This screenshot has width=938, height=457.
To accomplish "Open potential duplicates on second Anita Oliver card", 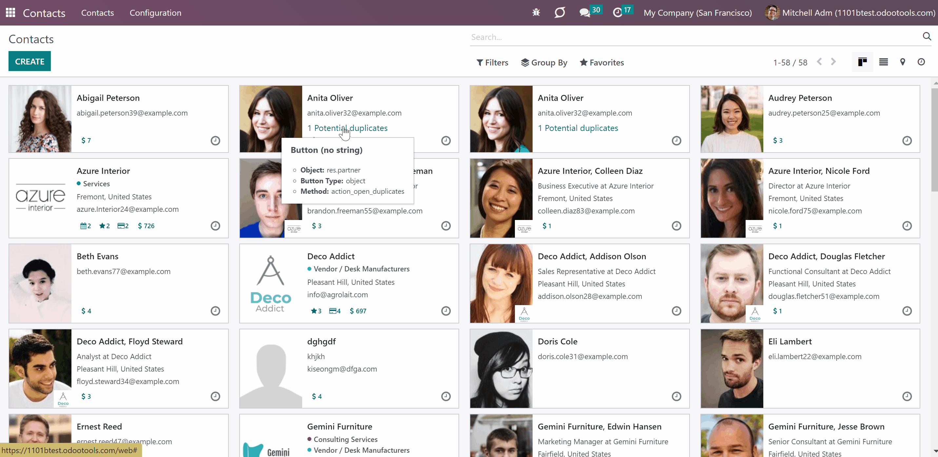I will coord(578,128).
